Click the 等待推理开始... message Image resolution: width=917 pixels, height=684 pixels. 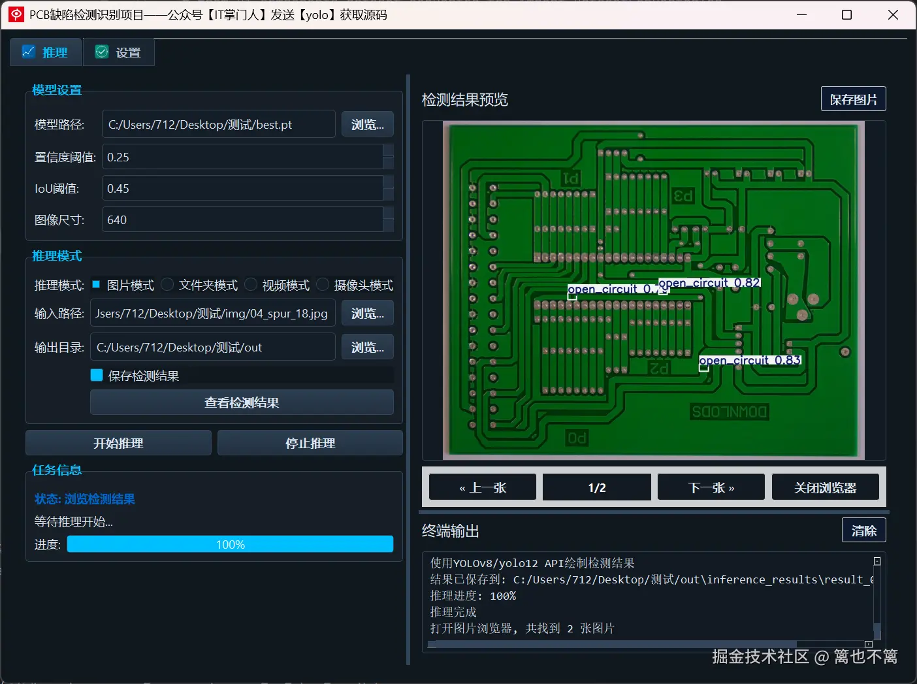coord(74,521)
